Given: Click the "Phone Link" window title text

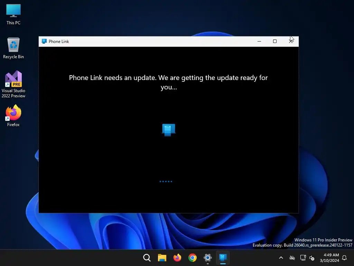Looking at the screenshot, I should tap(59, 42).
